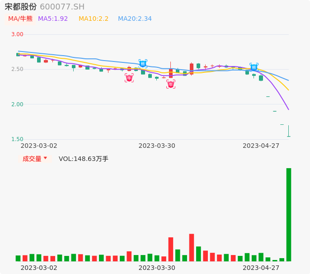This screenshot has width=310, height=274.
Task: Click the stock name 宋都股份
Action: coord(21,7)
